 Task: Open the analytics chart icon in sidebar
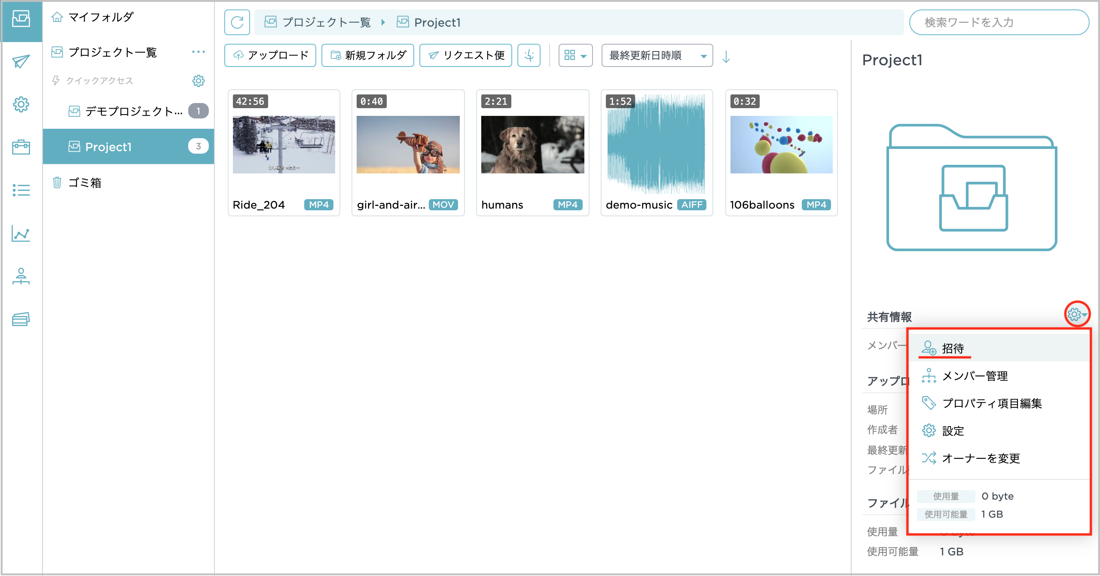(x=21, y=234)
